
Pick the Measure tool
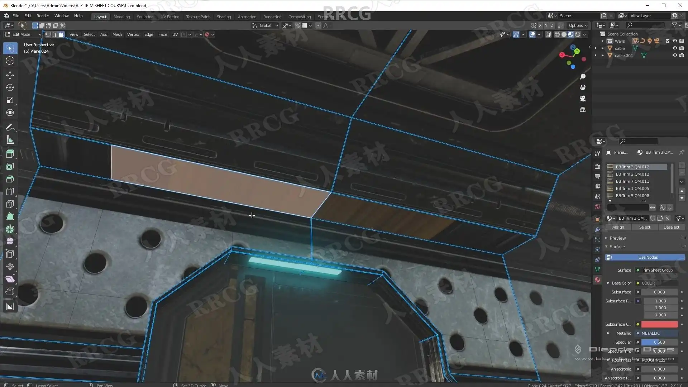[10, 140]
